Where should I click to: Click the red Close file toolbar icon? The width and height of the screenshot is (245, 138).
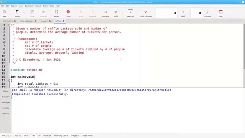pos(68,12)
